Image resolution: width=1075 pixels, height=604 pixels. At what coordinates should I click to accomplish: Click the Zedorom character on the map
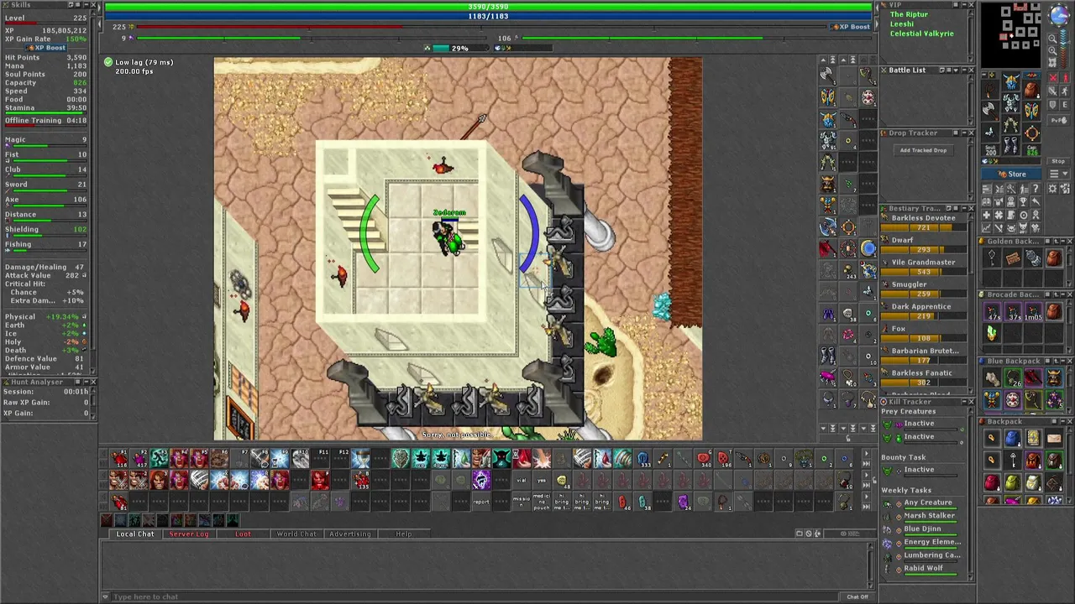coord(450,239)
